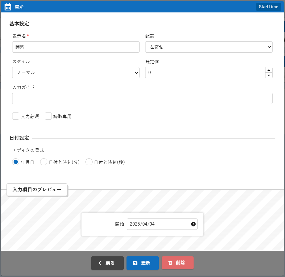Click the 更新 button

click(143, 263)
